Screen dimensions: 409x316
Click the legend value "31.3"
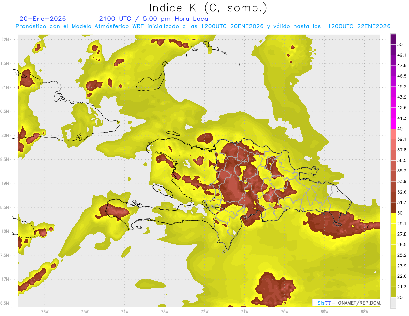click(402, 202)
